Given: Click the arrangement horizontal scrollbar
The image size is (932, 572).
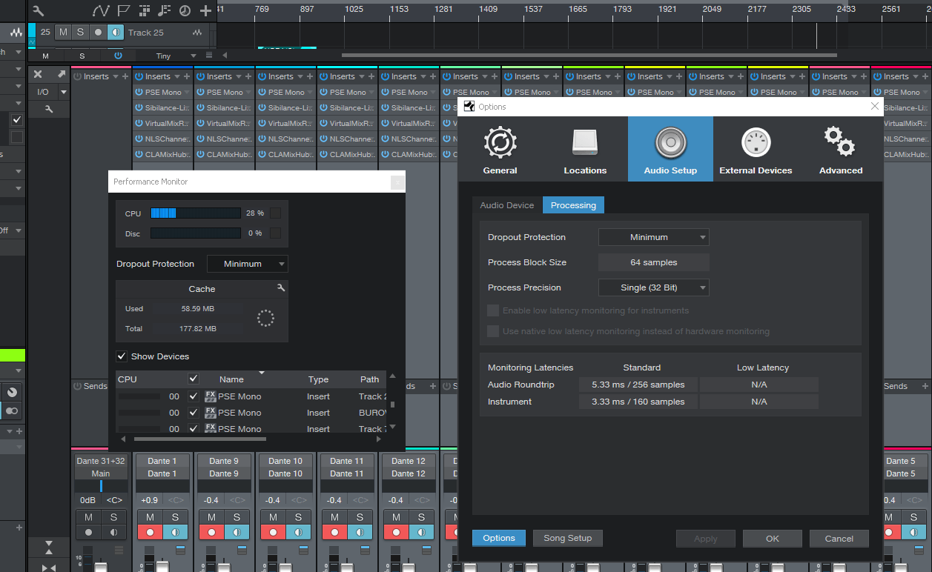Looking at the screenshot, I should click(x=589, y=55).
